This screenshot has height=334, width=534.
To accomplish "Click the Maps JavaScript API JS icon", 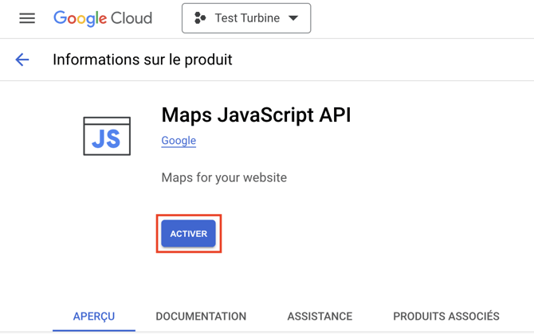I will click(x=107, y=136).
